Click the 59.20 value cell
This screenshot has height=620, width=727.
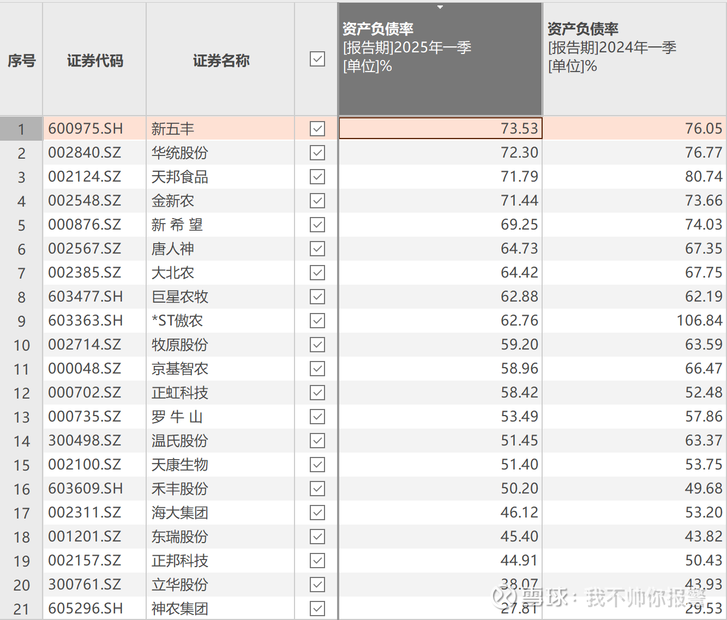point(441,345)
